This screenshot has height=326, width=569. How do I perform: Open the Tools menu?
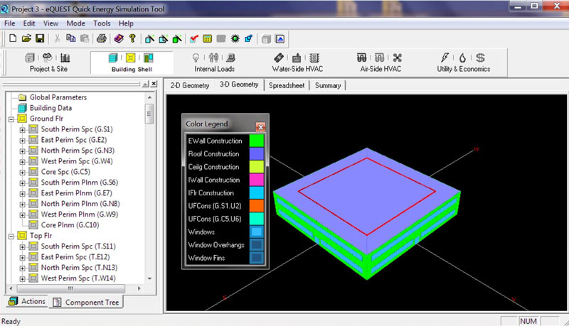[x=102, y=23]
